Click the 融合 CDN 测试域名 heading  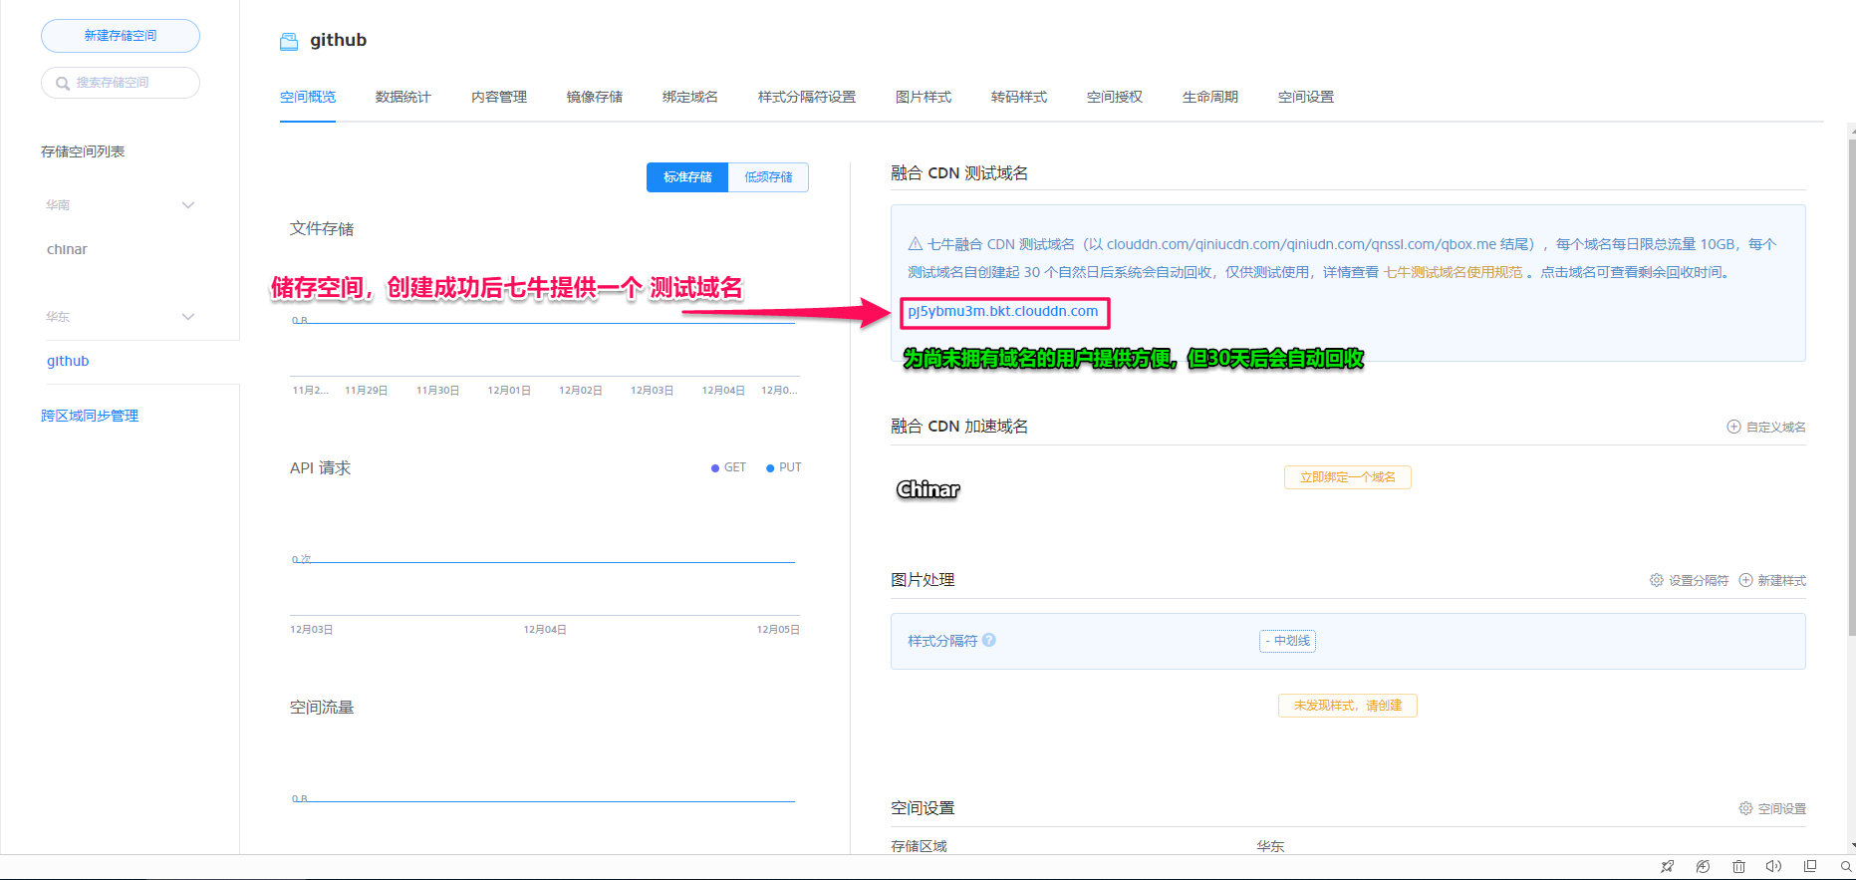959,173
